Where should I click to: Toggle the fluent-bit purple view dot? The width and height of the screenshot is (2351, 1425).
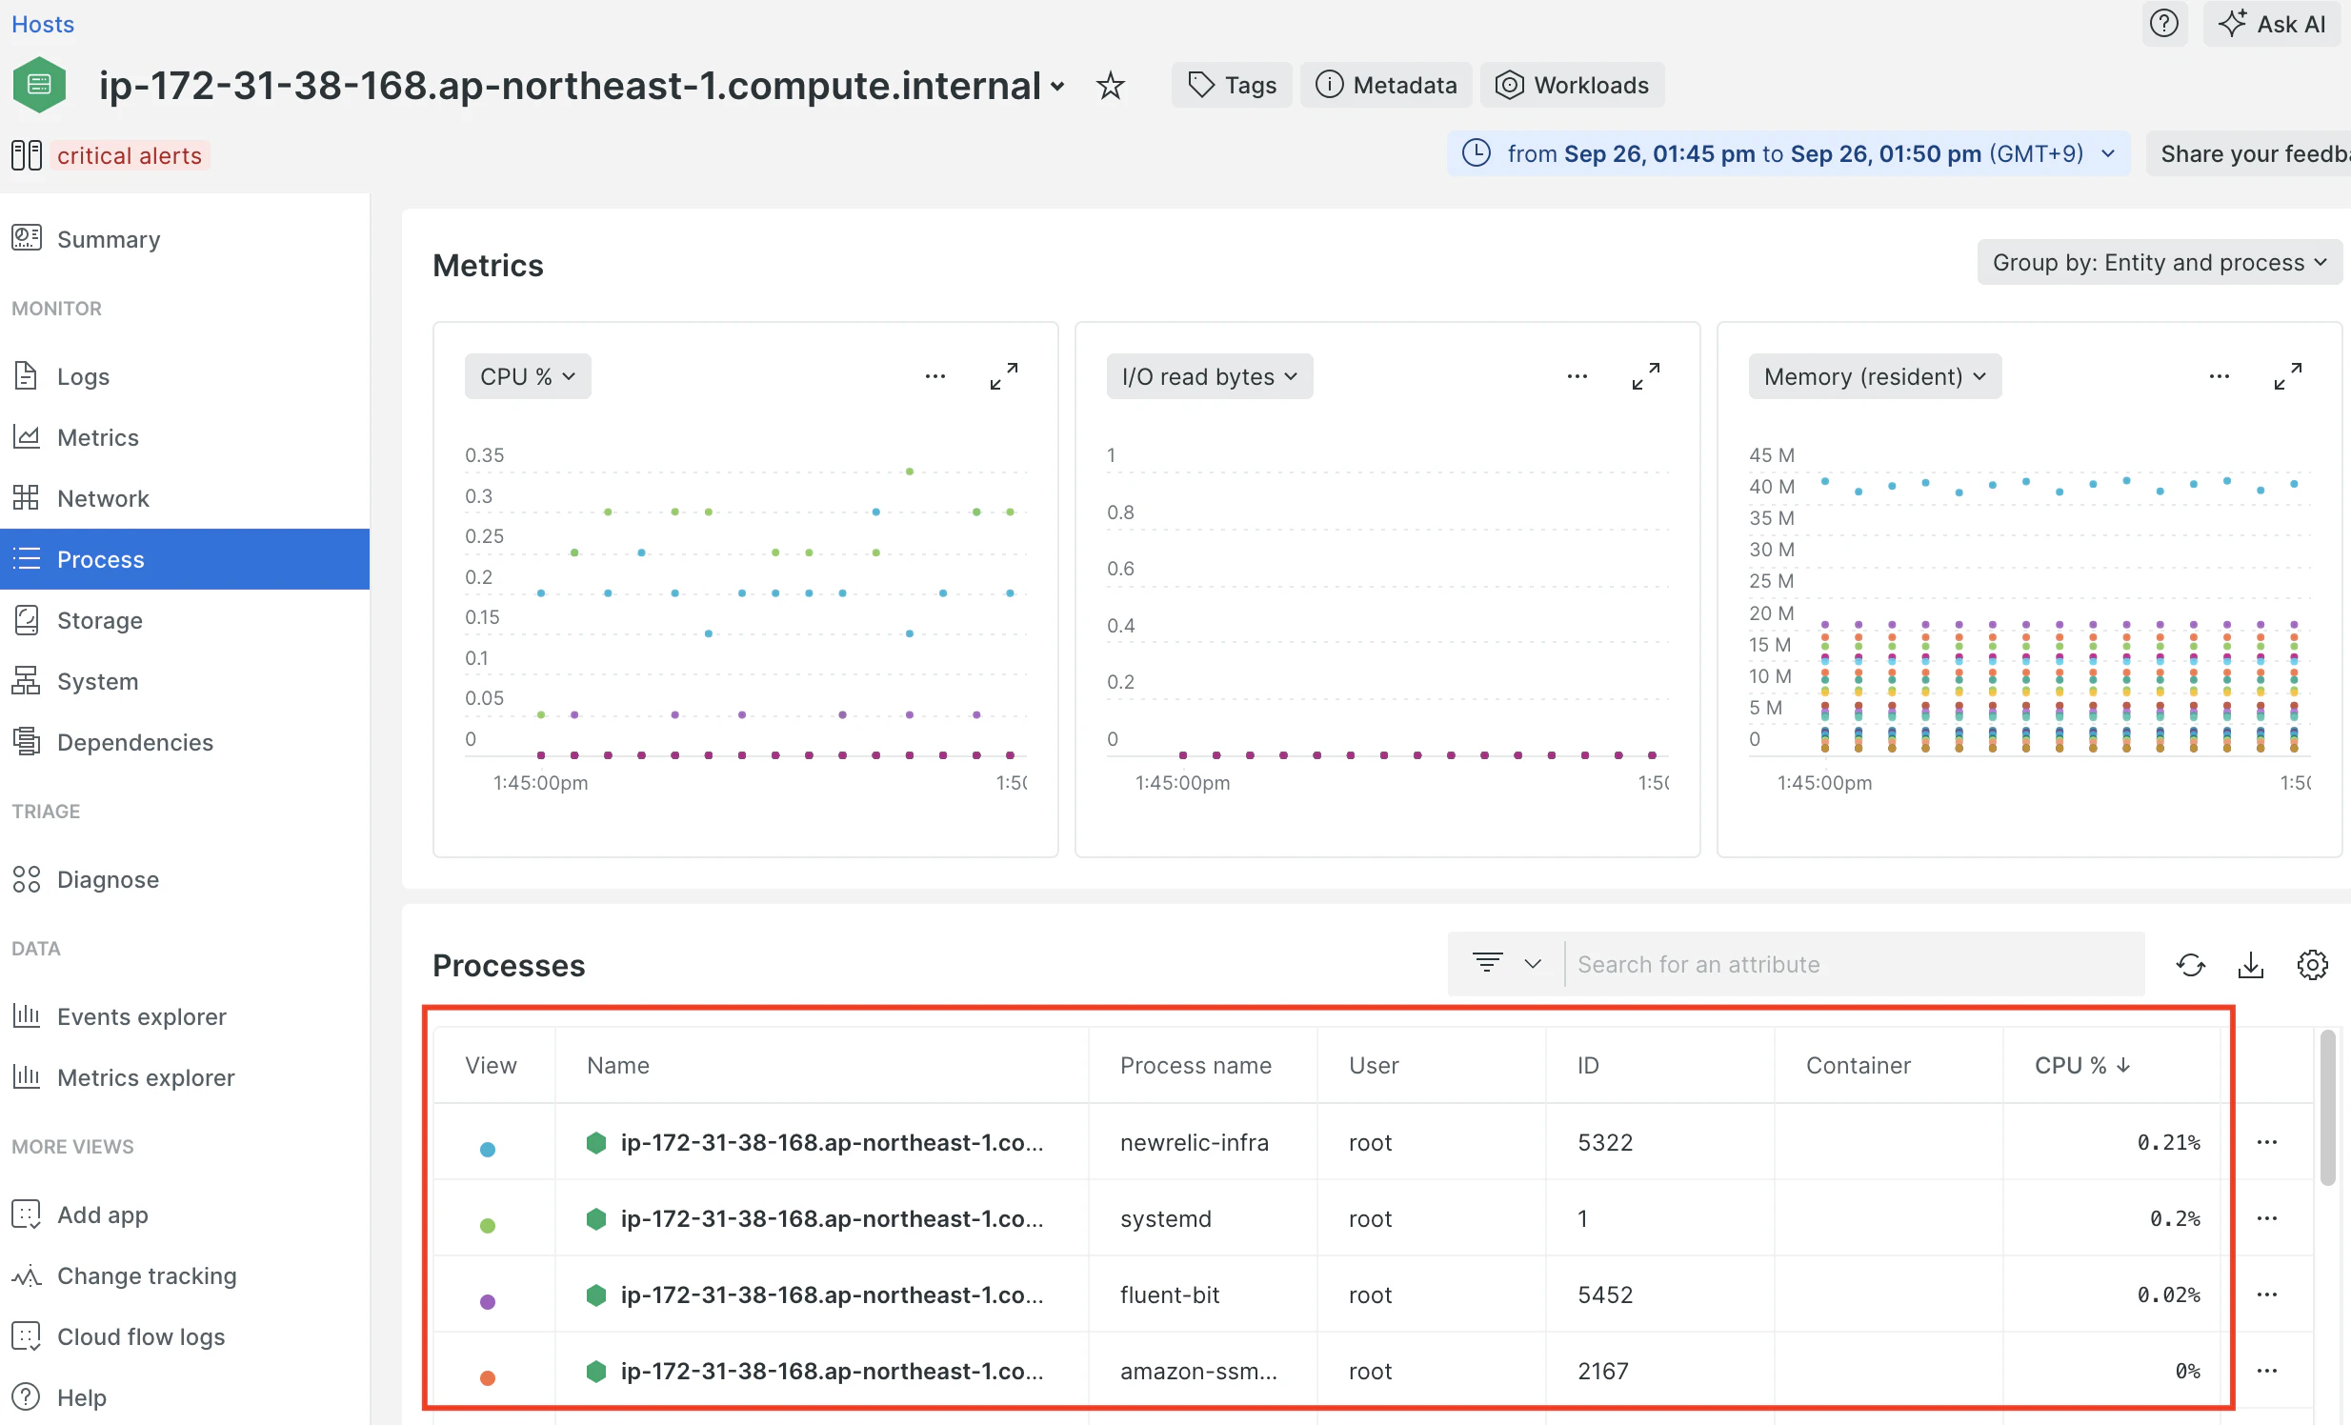pos(488,1301)
